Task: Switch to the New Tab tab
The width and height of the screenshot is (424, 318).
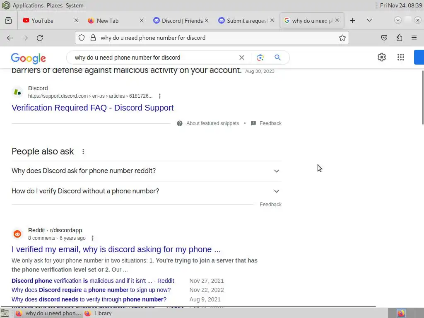Action: click(107, 21)
